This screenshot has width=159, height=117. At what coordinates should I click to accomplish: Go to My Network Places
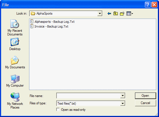pos(15,101)
